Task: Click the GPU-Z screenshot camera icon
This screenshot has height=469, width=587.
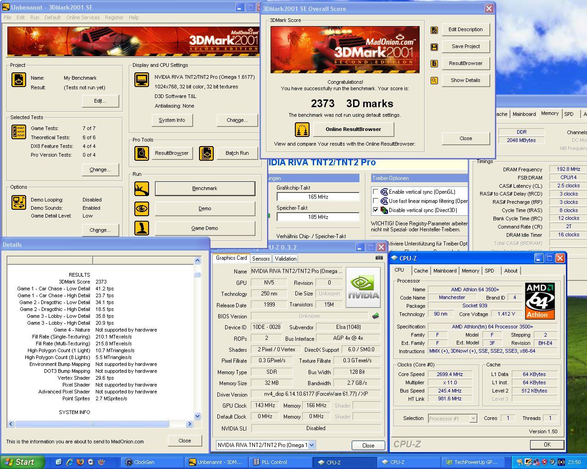Action: [x=379, y=258]
